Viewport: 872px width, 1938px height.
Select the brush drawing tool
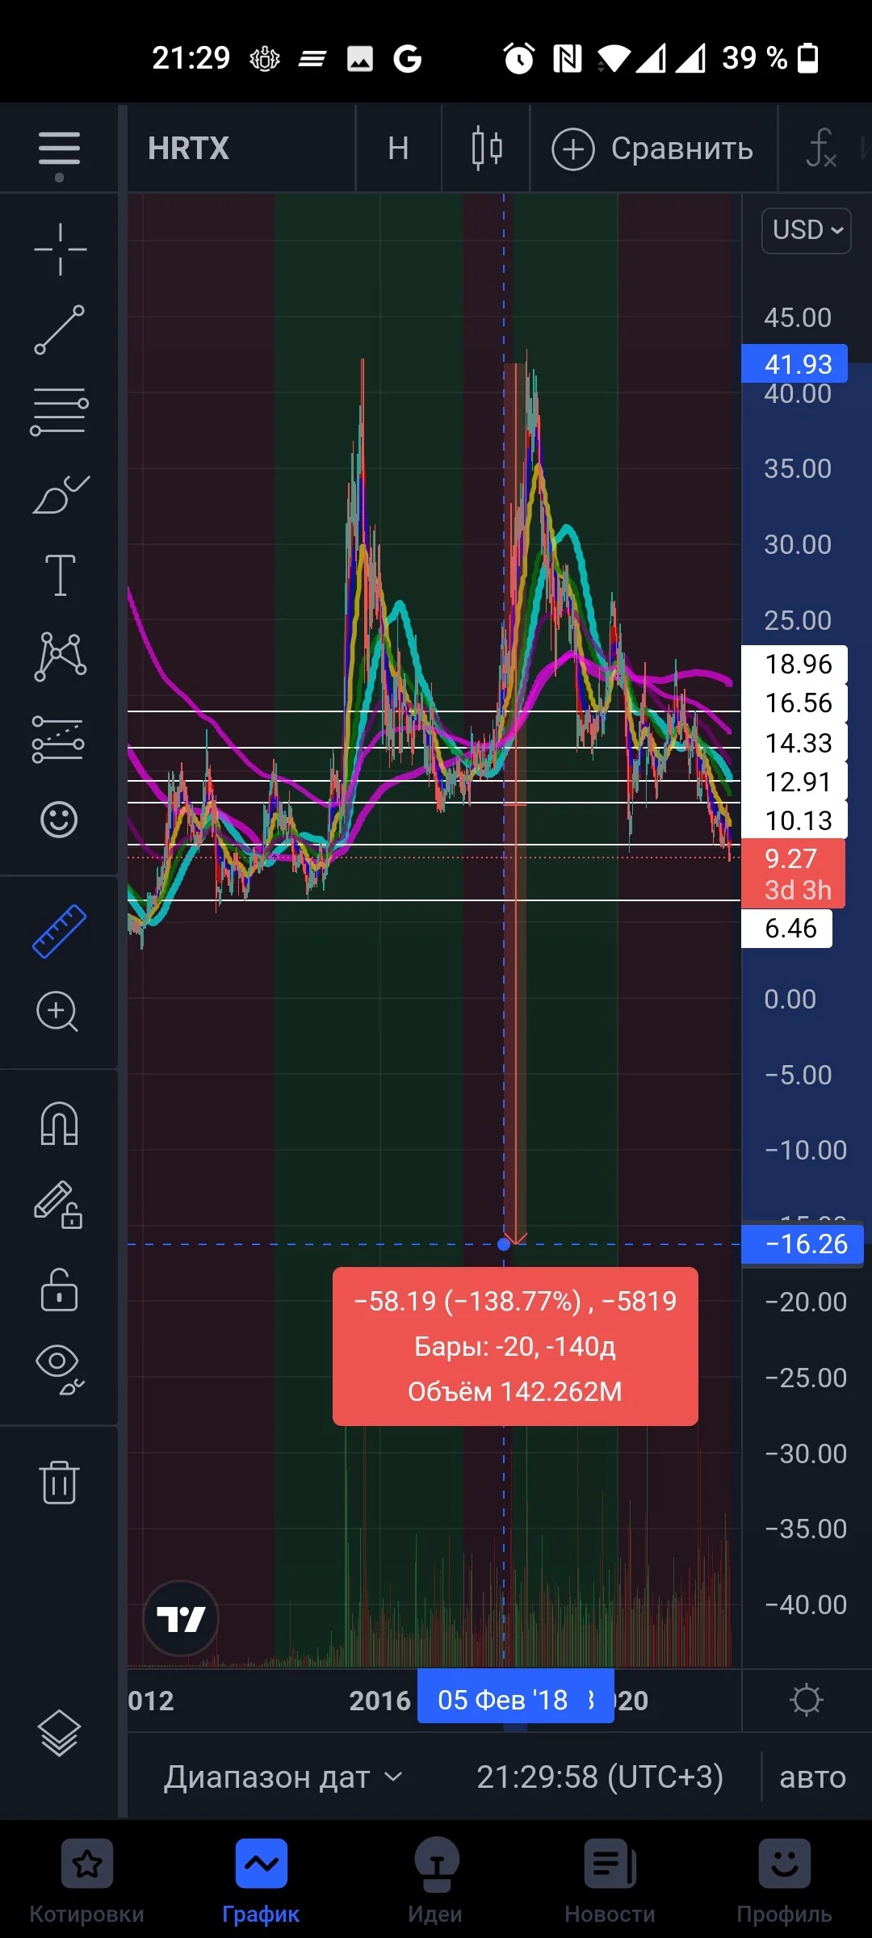61,493
